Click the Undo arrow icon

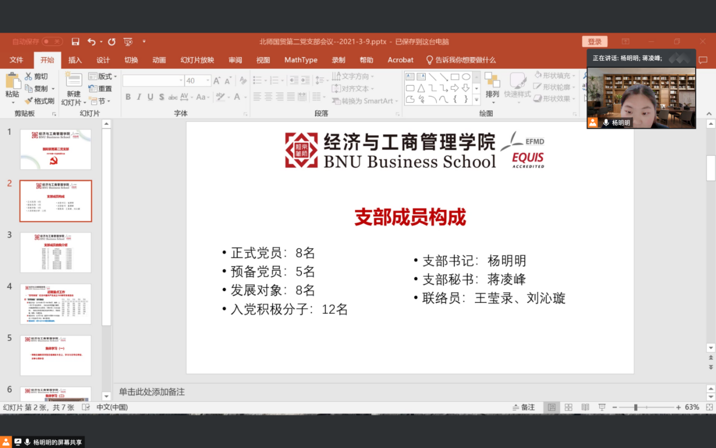pyautogui.click(x=91, y=42)
